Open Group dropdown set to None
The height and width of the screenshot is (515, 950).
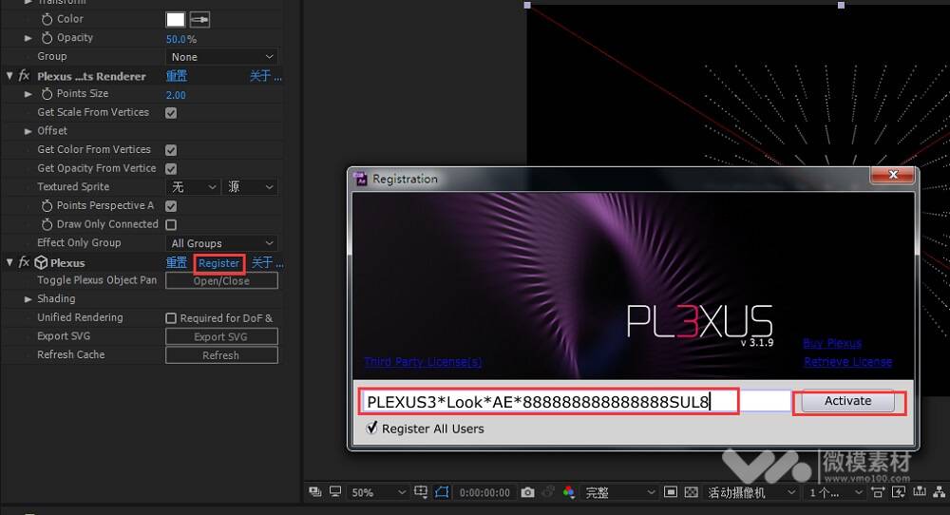click(221, 57)
